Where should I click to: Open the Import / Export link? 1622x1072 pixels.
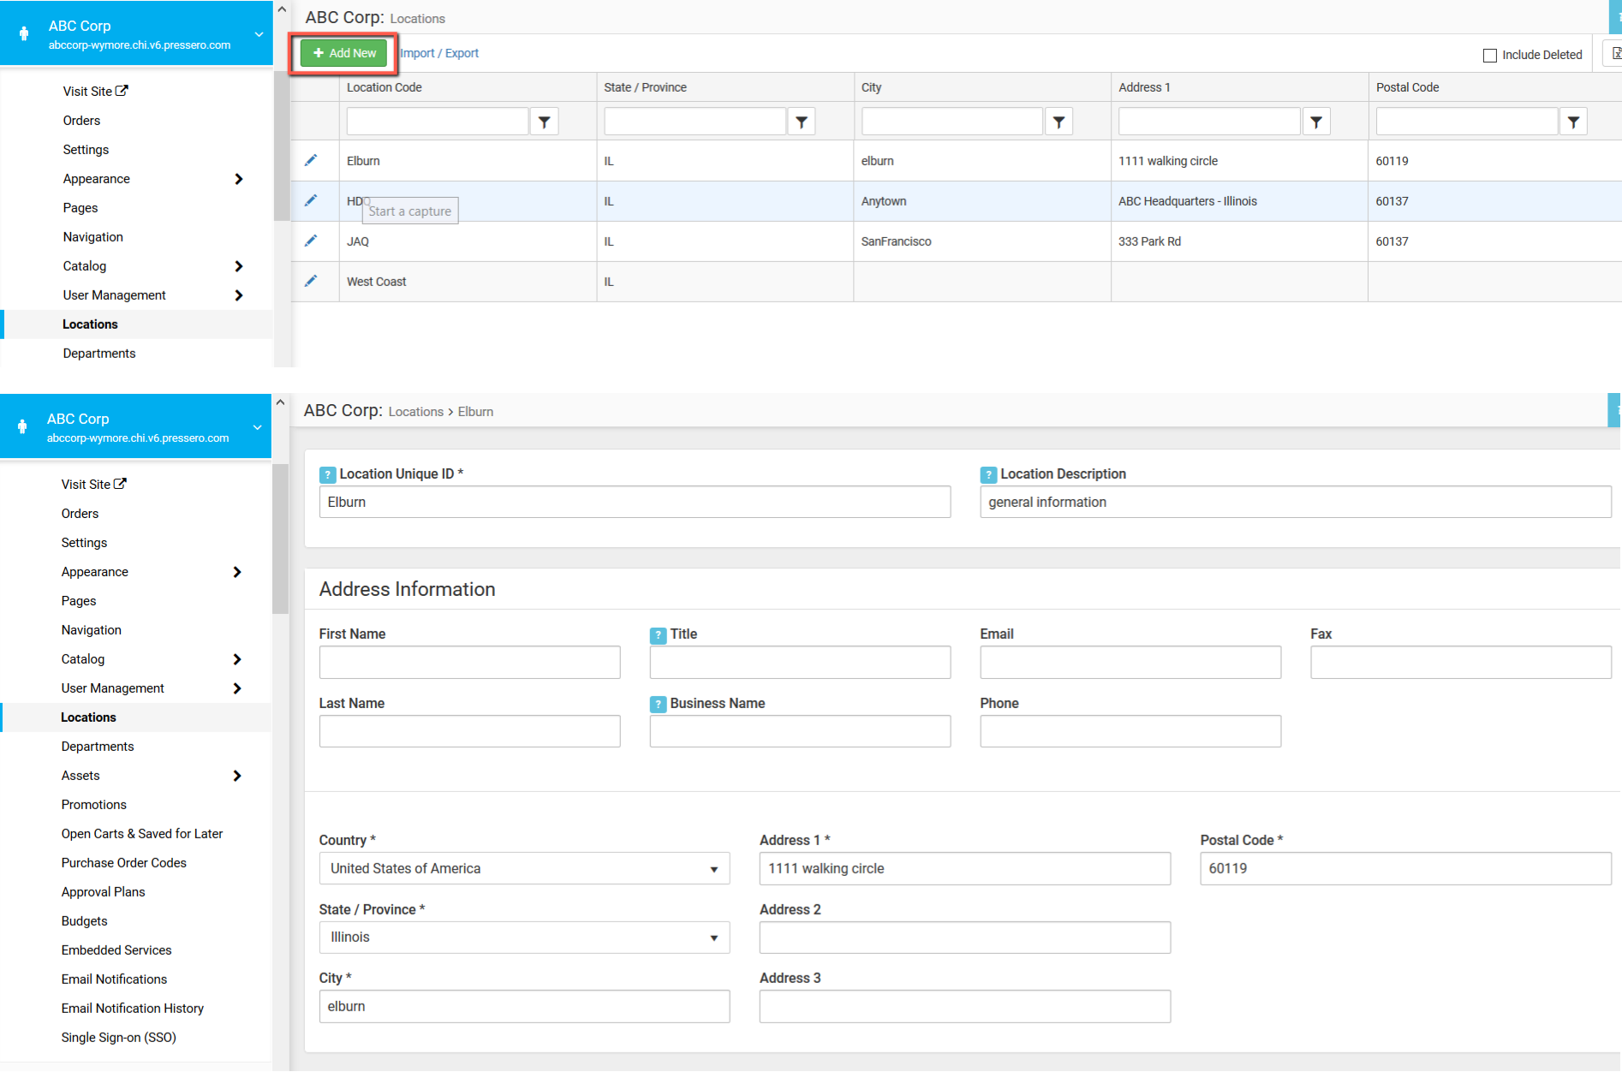(x=439, y=53)
